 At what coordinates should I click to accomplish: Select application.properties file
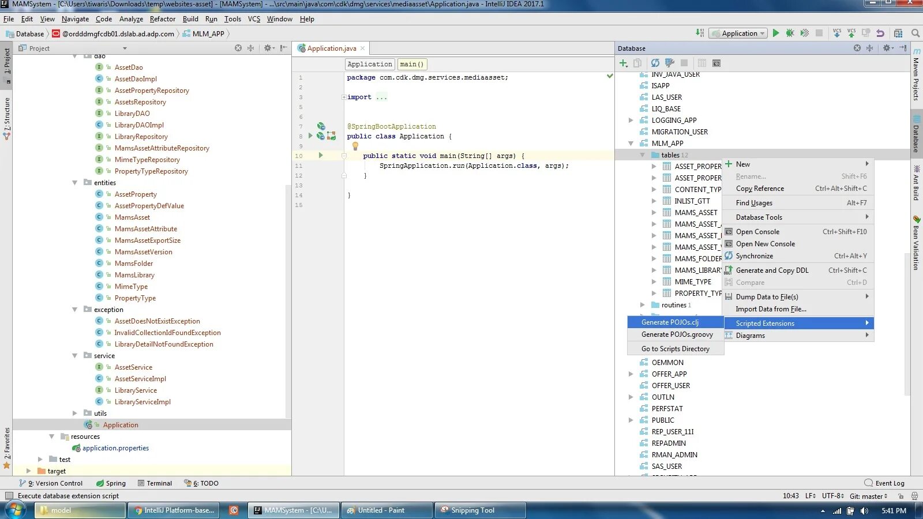pyautogui.click(x=115, y=448)
